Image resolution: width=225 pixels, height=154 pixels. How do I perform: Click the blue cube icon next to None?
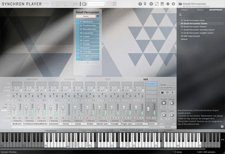[98, 16]
